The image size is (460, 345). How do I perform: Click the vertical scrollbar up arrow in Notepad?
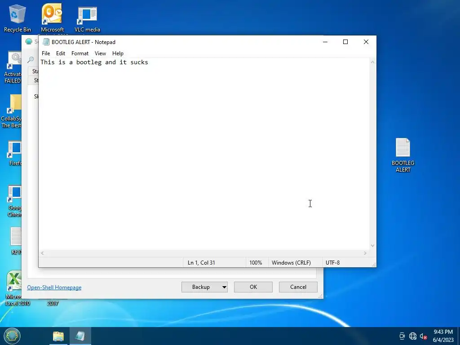pos(372,62)
